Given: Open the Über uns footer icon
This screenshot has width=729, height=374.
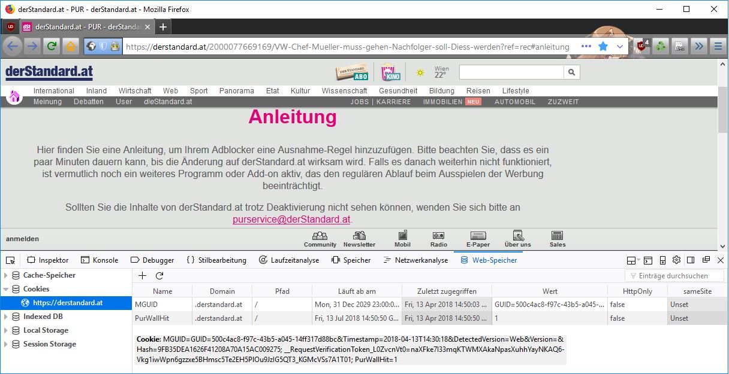Looking at the screenshot, I should click(x=517, y=239).
